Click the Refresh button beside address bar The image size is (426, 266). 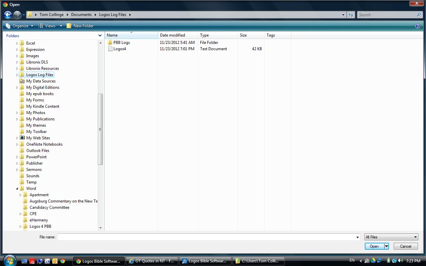(351, 15)
